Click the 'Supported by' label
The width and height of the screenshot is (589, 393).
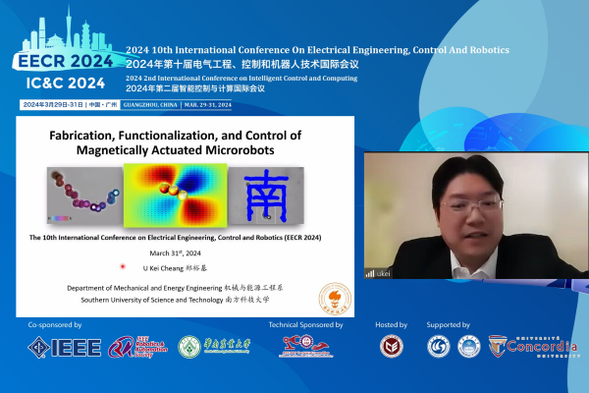449,325
